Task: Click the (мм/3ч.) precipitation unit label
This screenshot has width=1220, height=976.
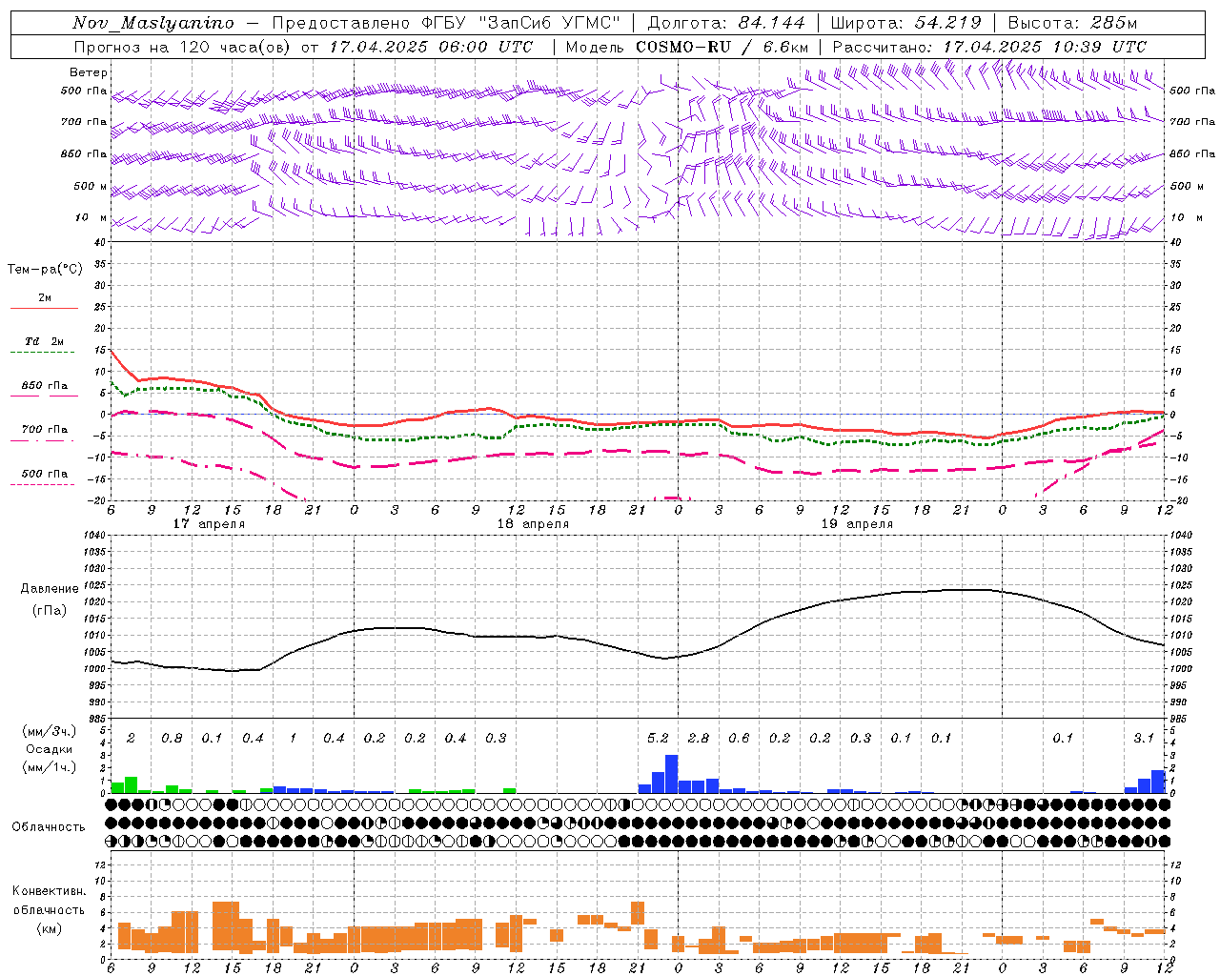Action: coord(50,731)
